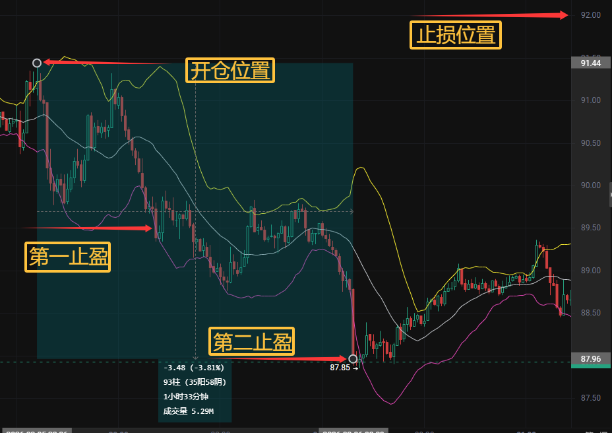Select the 止损位置 text annotation
This screenshot has width=612, height=433.
[456, 35]
